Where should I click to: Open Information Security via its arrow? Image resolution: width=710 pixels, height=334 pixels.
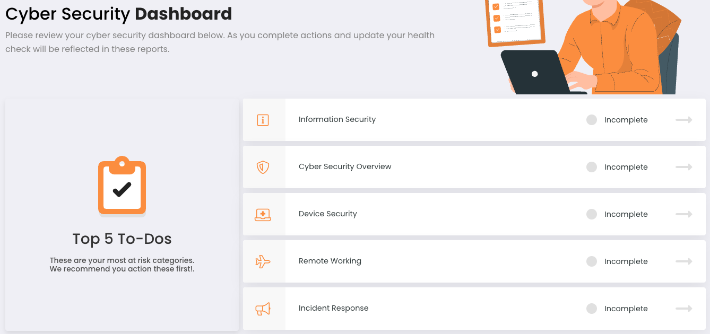click(x=684, y=120)
